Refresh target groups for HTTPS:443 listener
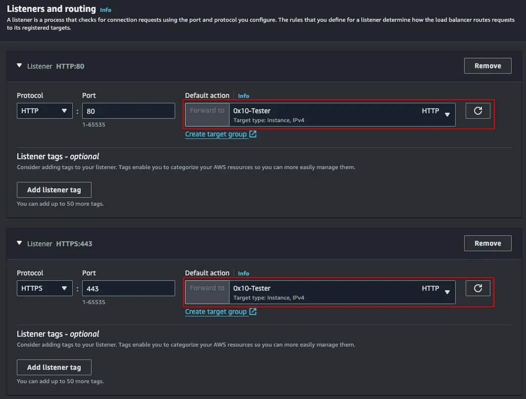Image resolution: width=526 pixels, height=399 pixels. pos(478,288)
